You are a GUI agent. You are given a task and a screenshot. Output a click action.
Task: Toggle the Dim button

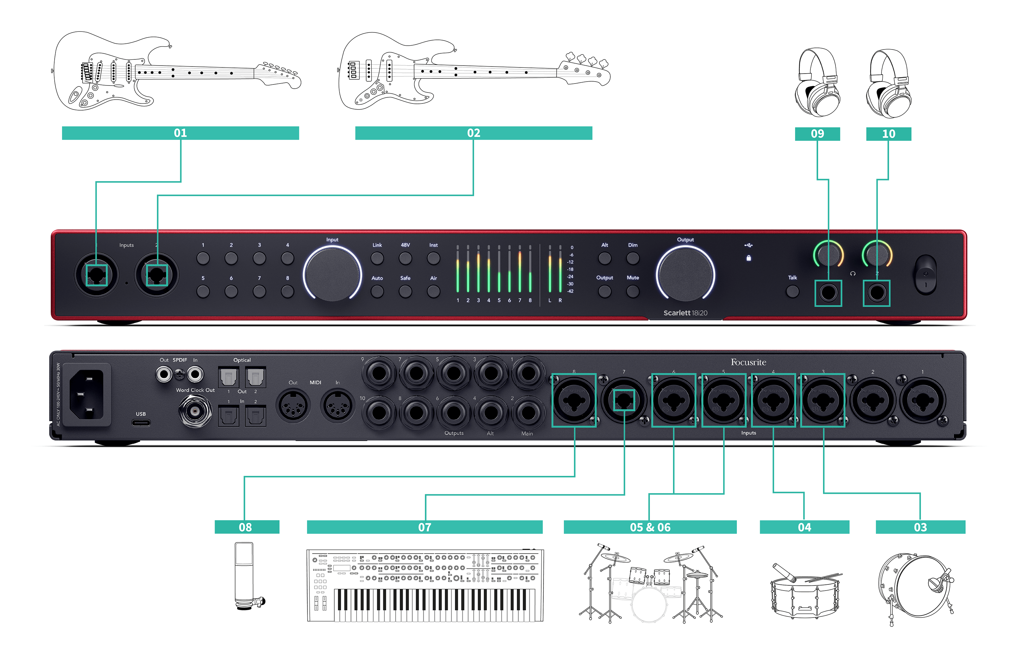(633, 258)
